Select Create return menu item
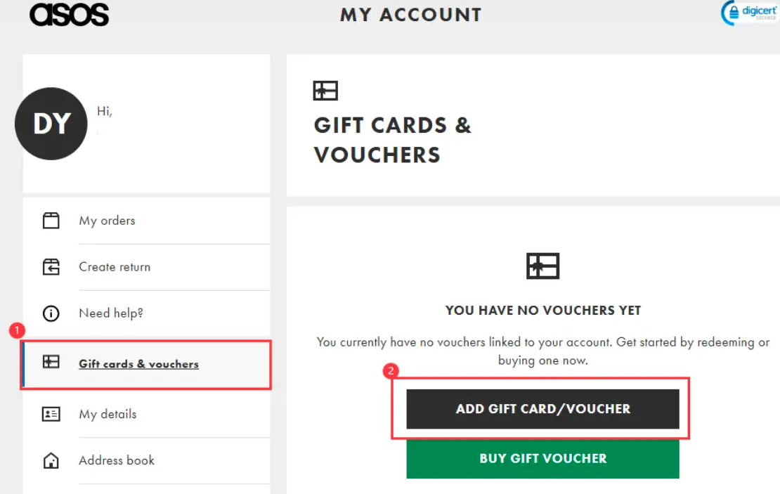This screenshot has width=780, height=494. tap(115, 267)
